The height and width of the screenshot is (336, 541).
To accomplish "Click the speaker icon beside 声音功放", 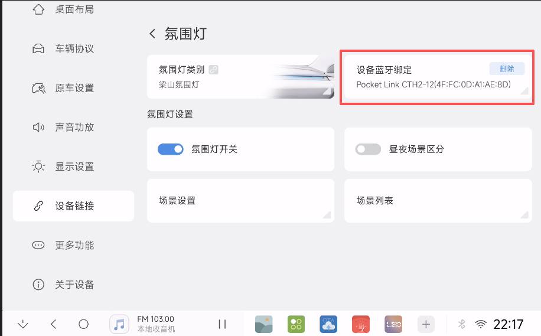I will (x=38, y=128).
